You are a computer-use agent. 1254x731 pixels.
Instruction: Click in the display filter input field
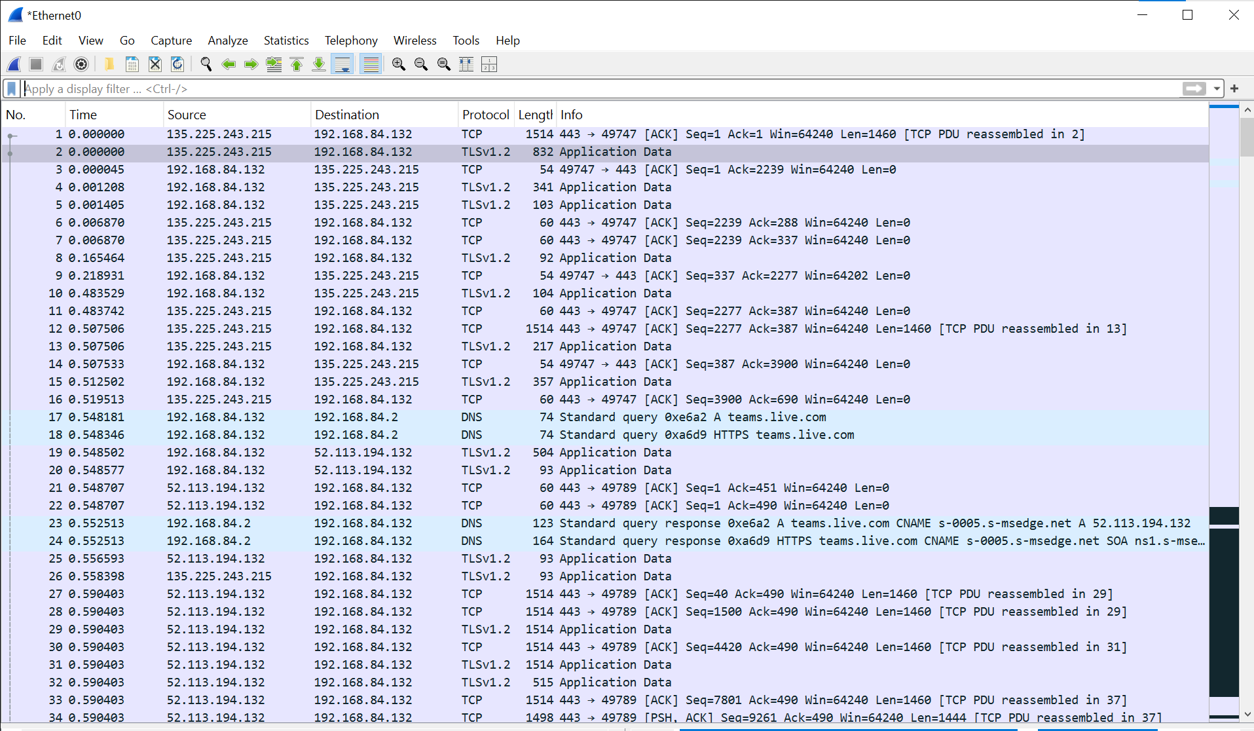[x=589, y=88]
